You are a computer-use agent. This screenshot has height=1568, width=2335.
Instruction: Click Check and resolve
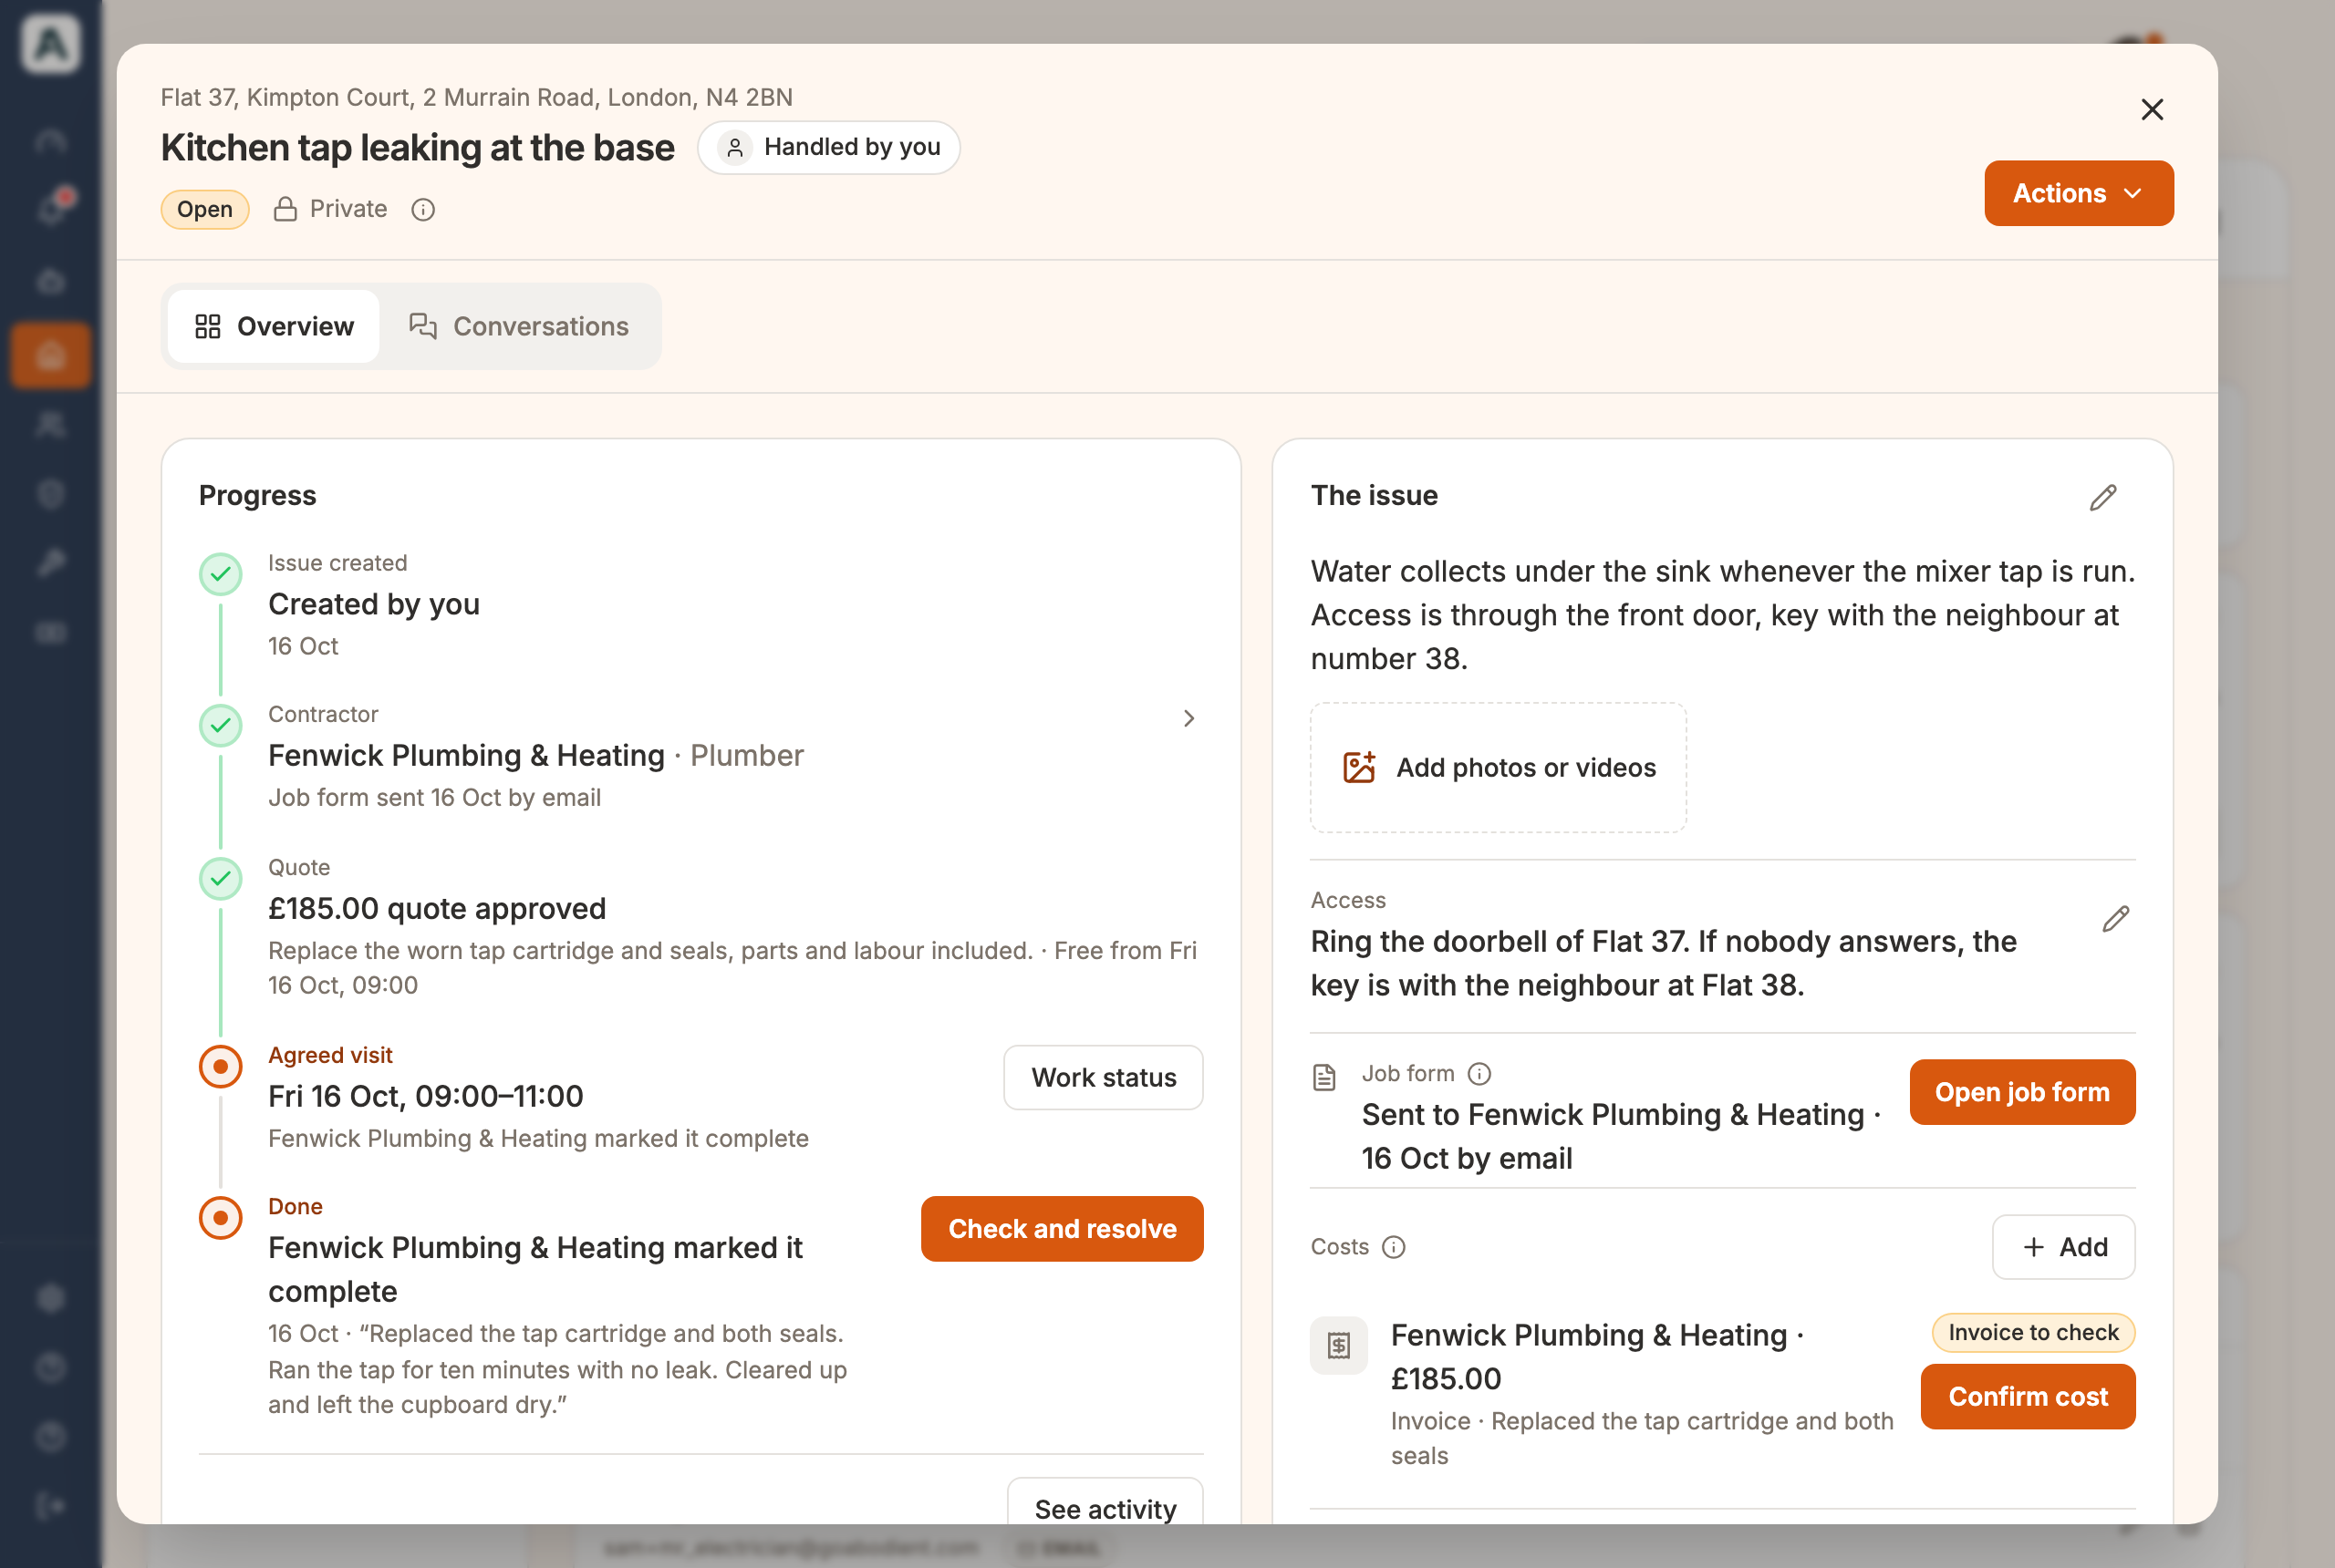pos(1062,1228)
